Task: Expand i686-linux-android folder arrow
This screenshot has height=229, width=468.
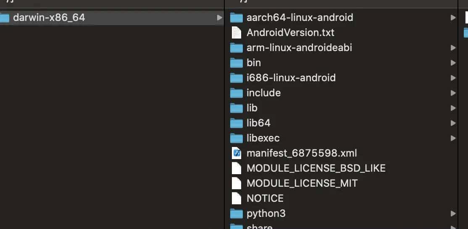Action: click(453, 78)
